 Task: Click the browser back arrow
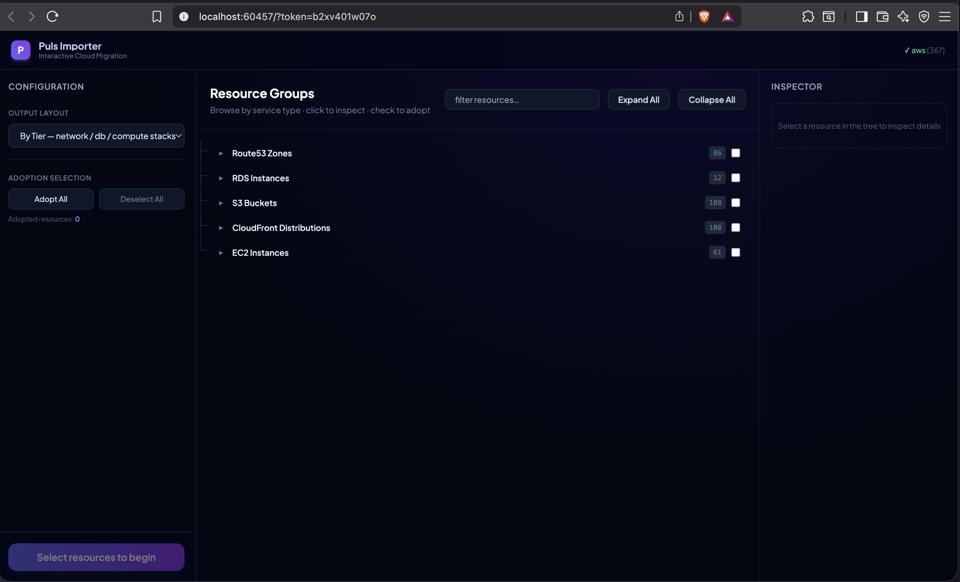pyautogui.click(x=11, y=16)
